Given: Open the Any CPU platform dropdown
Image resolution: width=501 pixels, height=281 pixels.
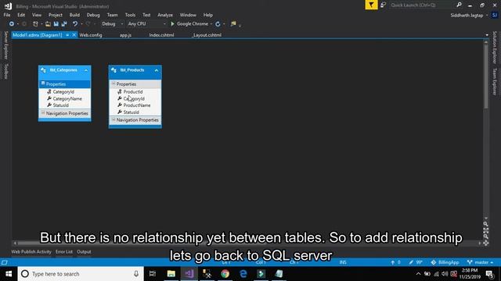Looking at the screenshot, I should (x=146, y=24).
